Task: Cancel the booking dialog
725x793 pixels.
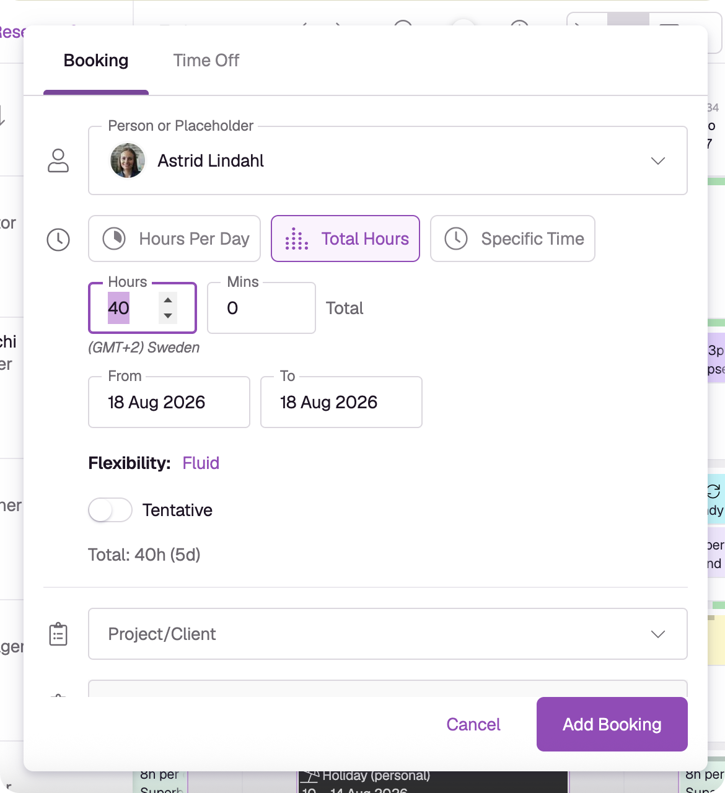Action: coord(473,724)
